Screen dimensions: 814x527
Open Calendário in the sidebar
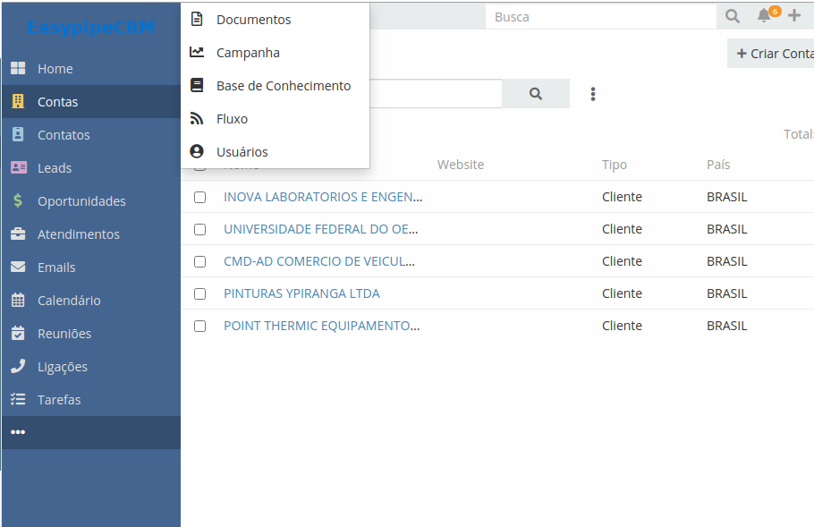[91, 300]
